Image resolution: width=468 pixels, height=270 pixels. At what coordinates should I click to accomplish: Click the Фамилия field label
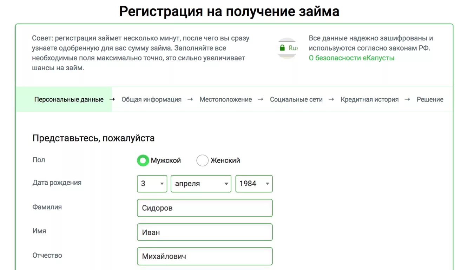47,207
